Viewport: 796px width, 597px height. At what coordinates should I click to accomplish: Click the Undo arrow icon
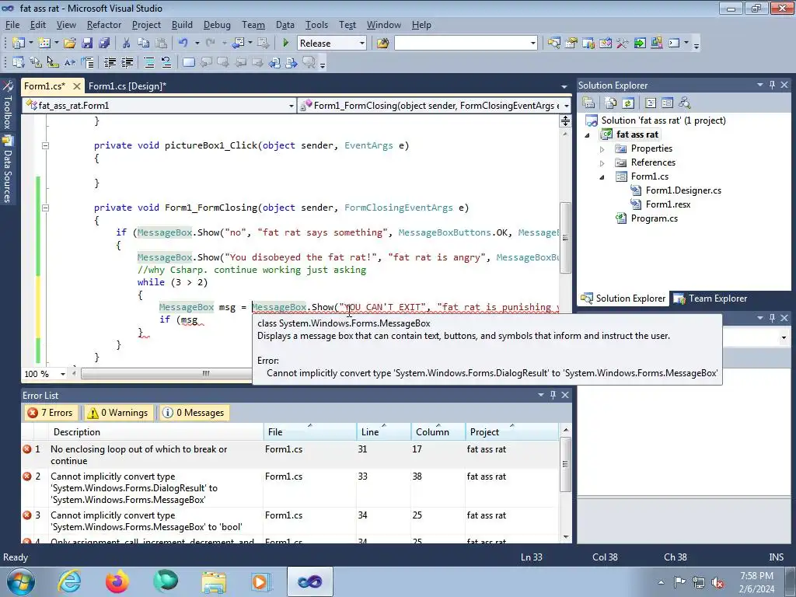[x=183, y=44]
